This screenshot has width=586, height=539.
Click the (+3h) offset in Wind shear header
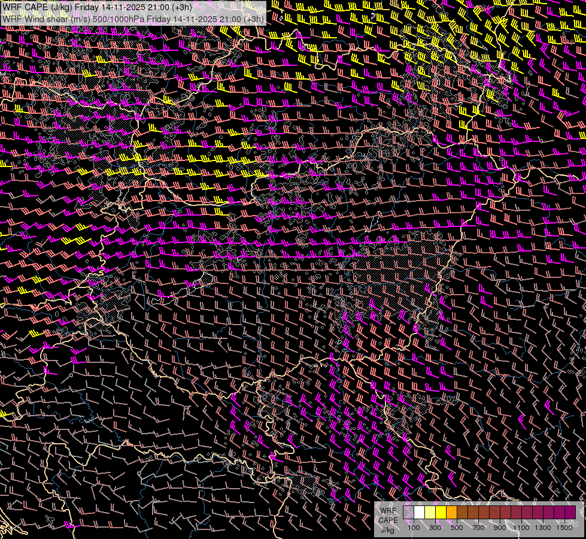click(x=254, y=19)
